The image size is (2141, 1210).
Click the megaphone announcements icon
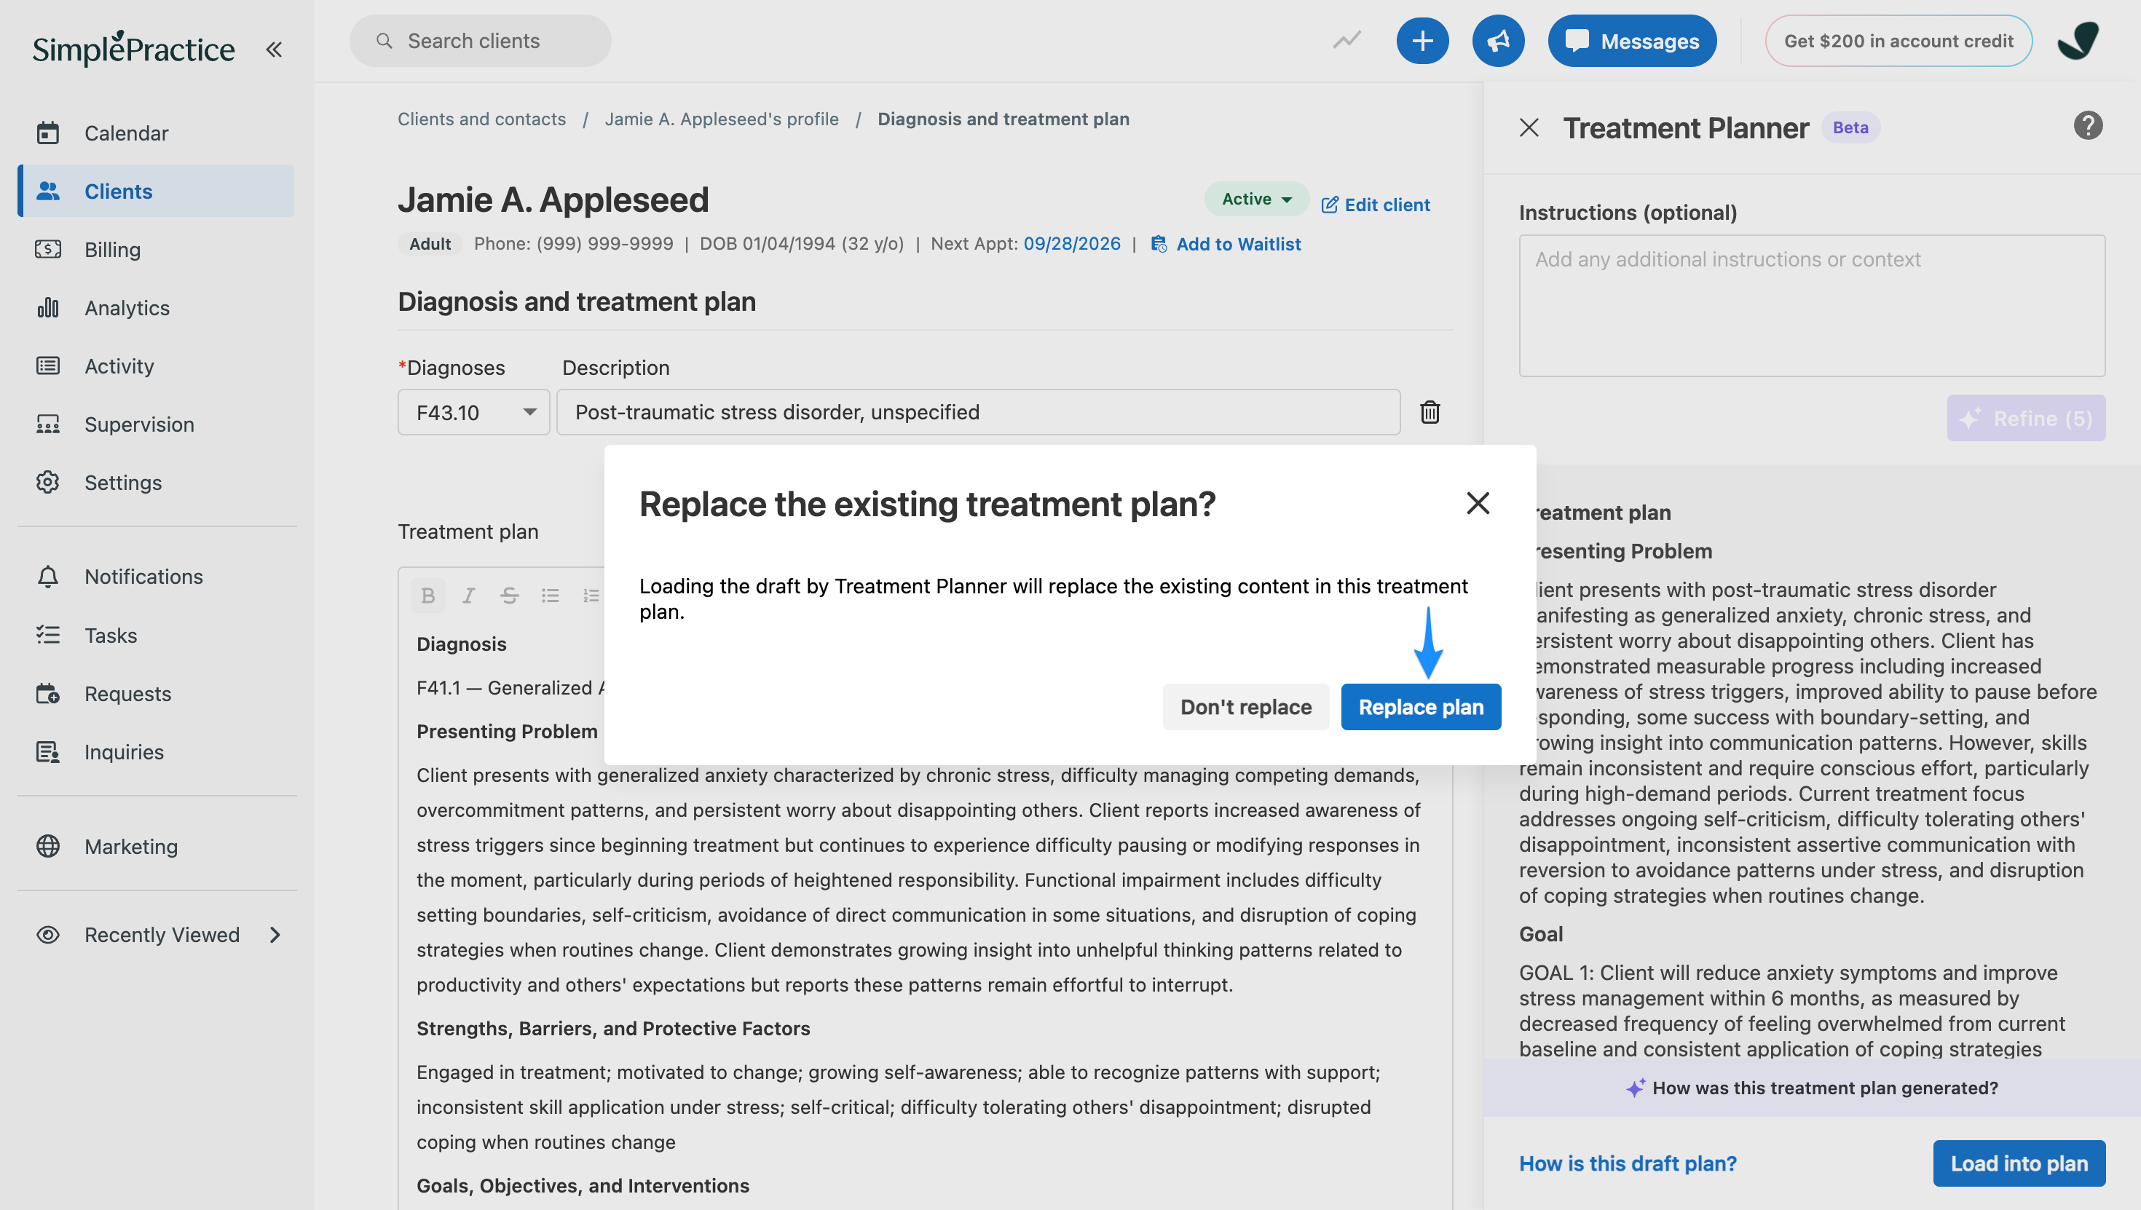click(1498, 41)
